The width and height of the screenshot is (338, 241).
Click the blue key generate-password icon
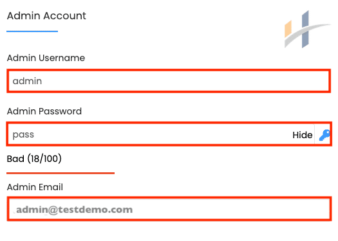(324, 135)
